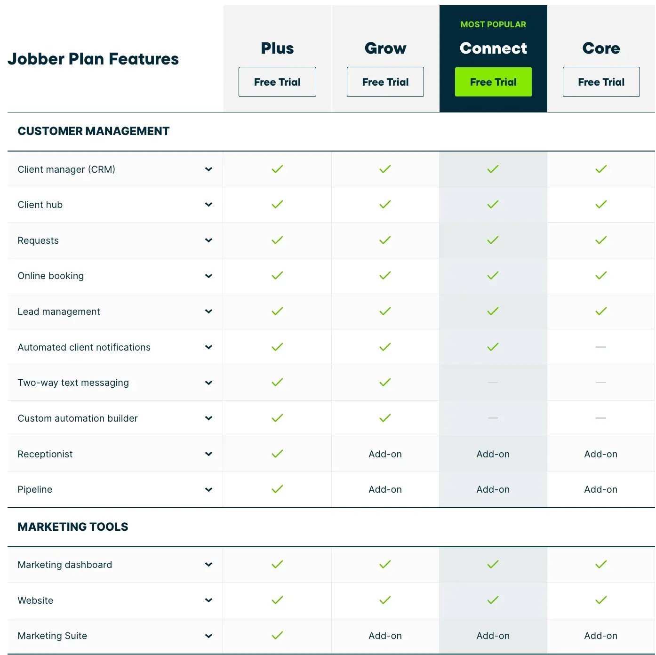Viewport: 656px width, 655px height.
Task: Expand the Website row
Action: pyautogui.click(x=208, y=600)
